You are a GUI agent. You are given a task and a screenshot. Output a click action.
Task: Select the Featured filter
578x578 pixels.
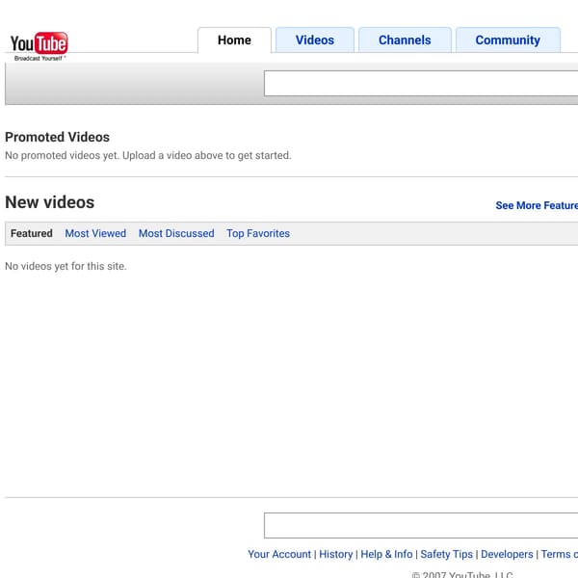(32, 233)
